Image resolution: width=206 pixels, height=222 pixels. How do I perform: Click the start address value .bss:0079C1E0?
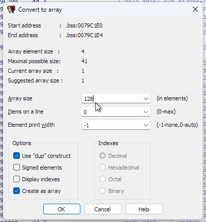click(84, 25)
